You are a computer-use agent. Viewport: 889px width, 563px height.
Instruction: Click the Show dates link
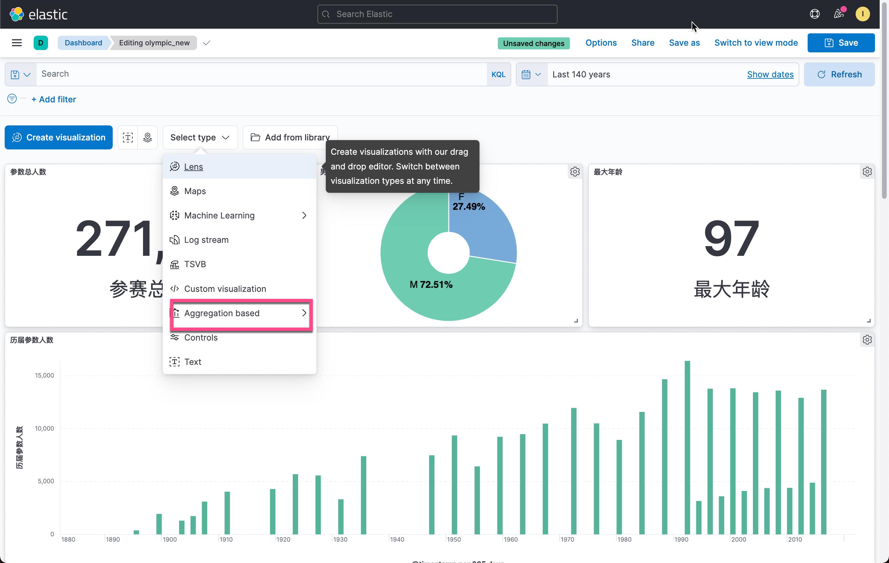coord(770,75)
